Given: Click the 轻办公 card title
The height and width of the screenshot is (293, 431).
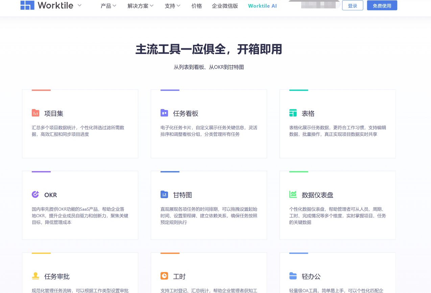Looking at the screenshot, I should [311, 277].
